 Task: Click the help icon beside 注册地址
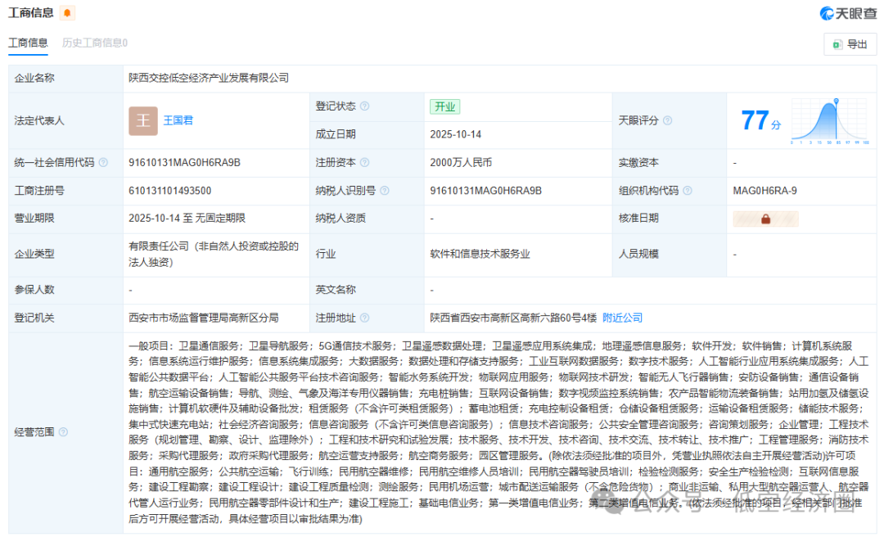click(x=364, y=318)
